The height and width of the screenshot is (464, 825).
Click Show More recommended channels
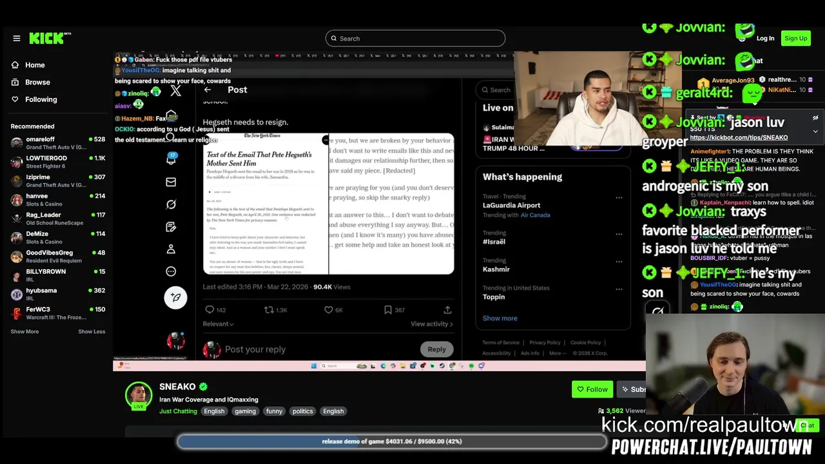(24, 332)
